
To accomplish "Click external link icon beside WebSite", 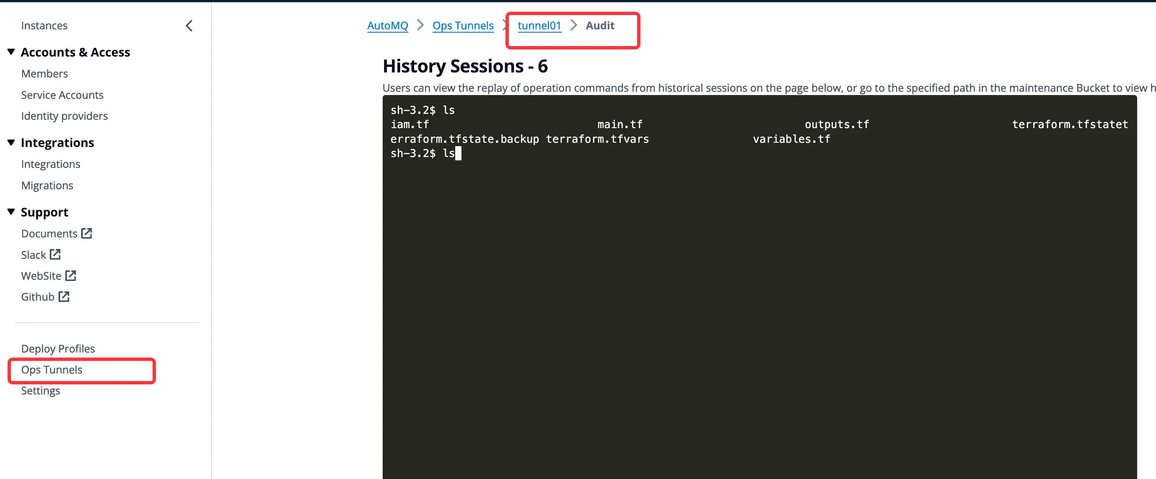I will point(70,275).
